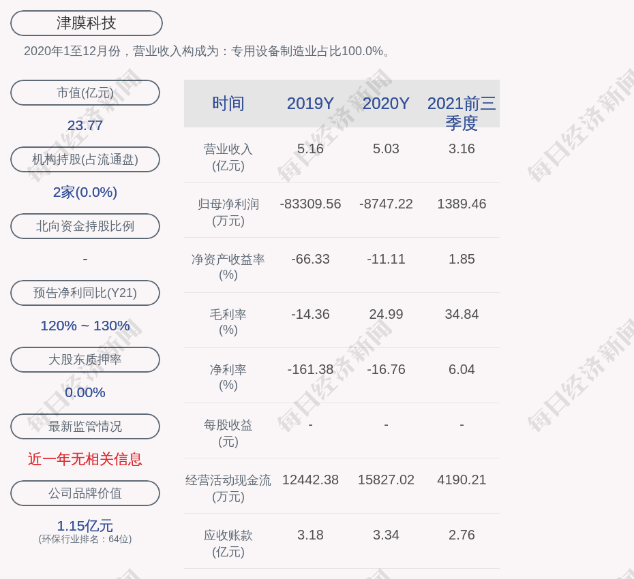Image resolution: width=634 pixels, height=579 pixels.
Task: Click the 津膜科技 company name pill
Action: [87, 23]
